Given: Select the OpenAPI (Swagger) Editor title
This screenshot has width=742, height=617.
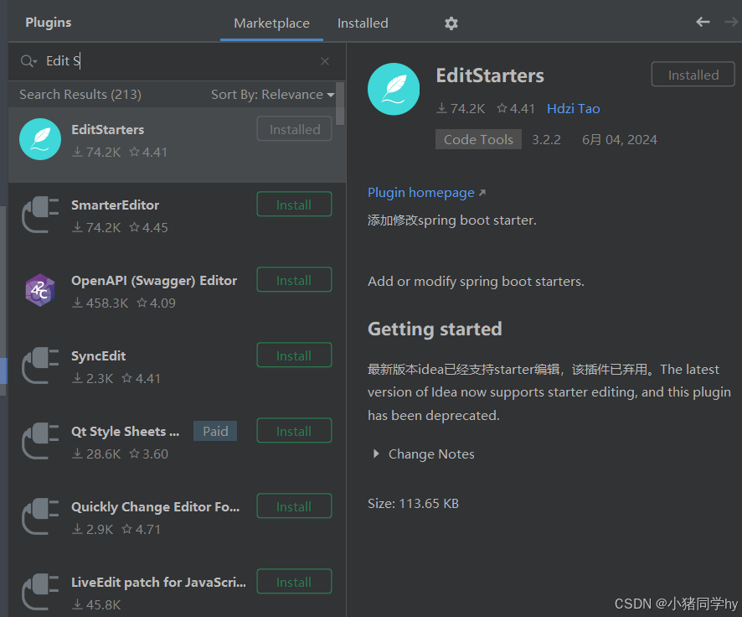Looking at the screenshot, I should (154, 281).
